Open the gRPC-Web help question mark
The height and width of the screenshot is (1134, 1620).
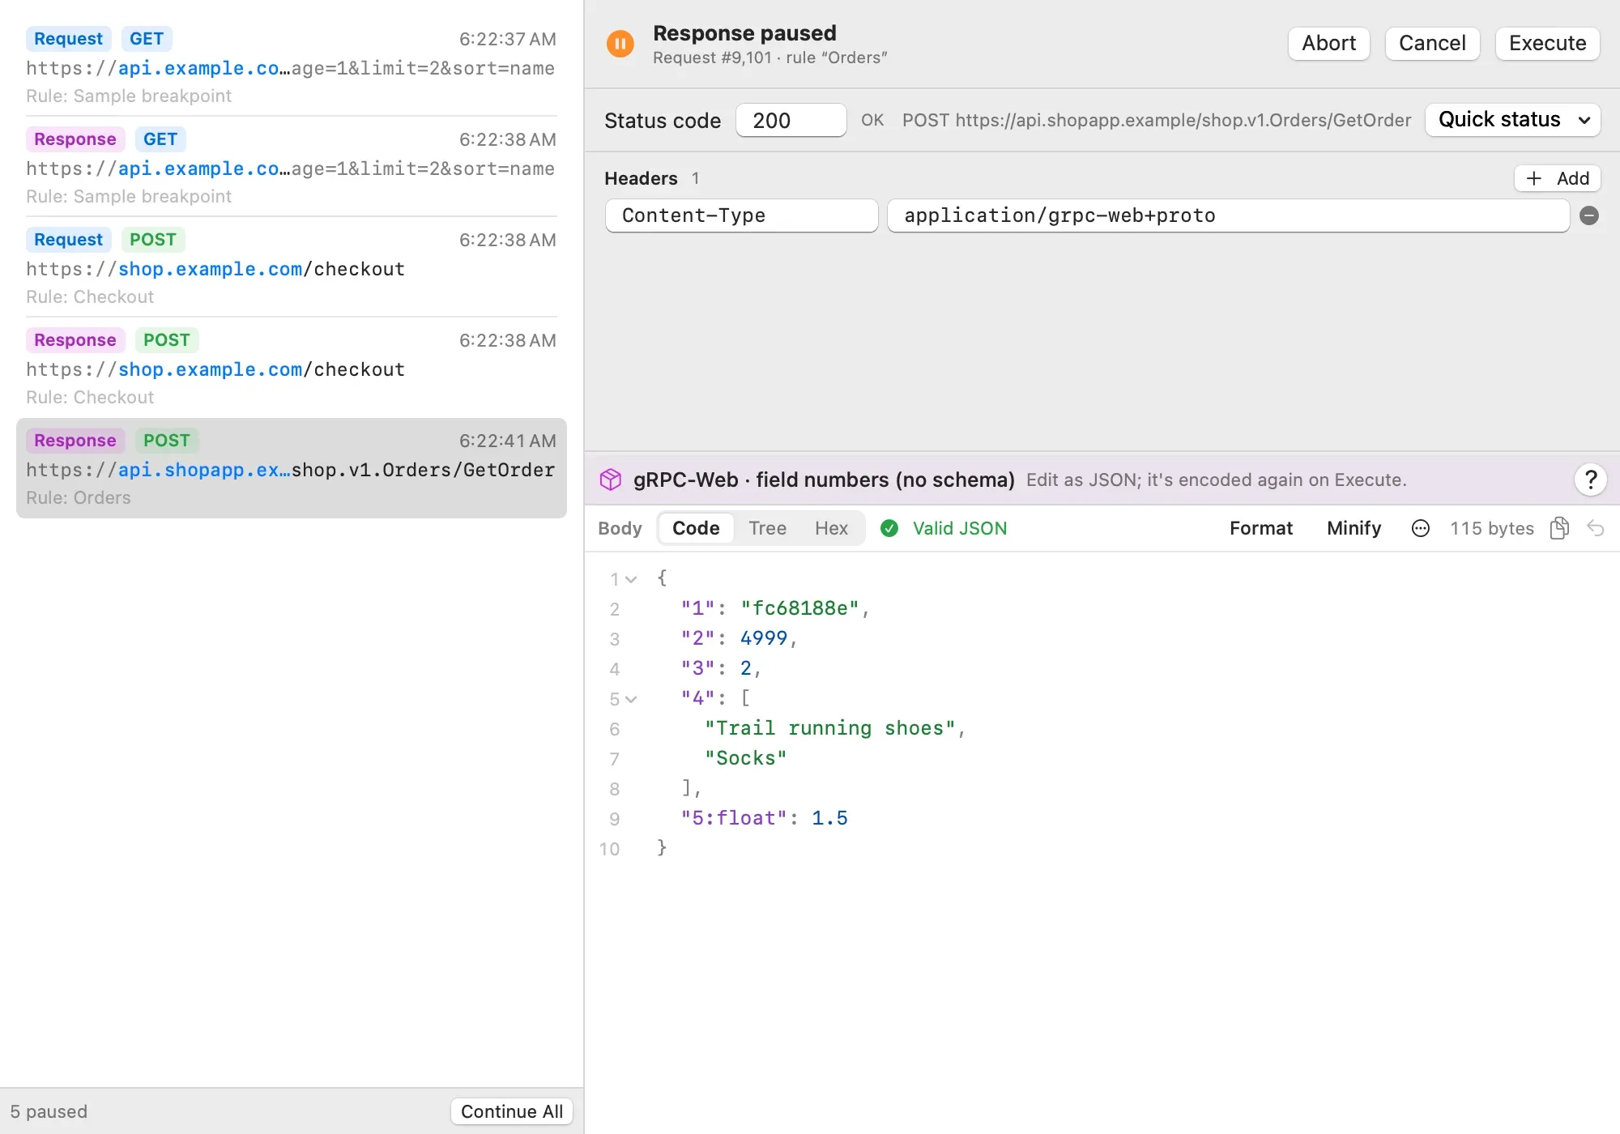point(1591,480)
